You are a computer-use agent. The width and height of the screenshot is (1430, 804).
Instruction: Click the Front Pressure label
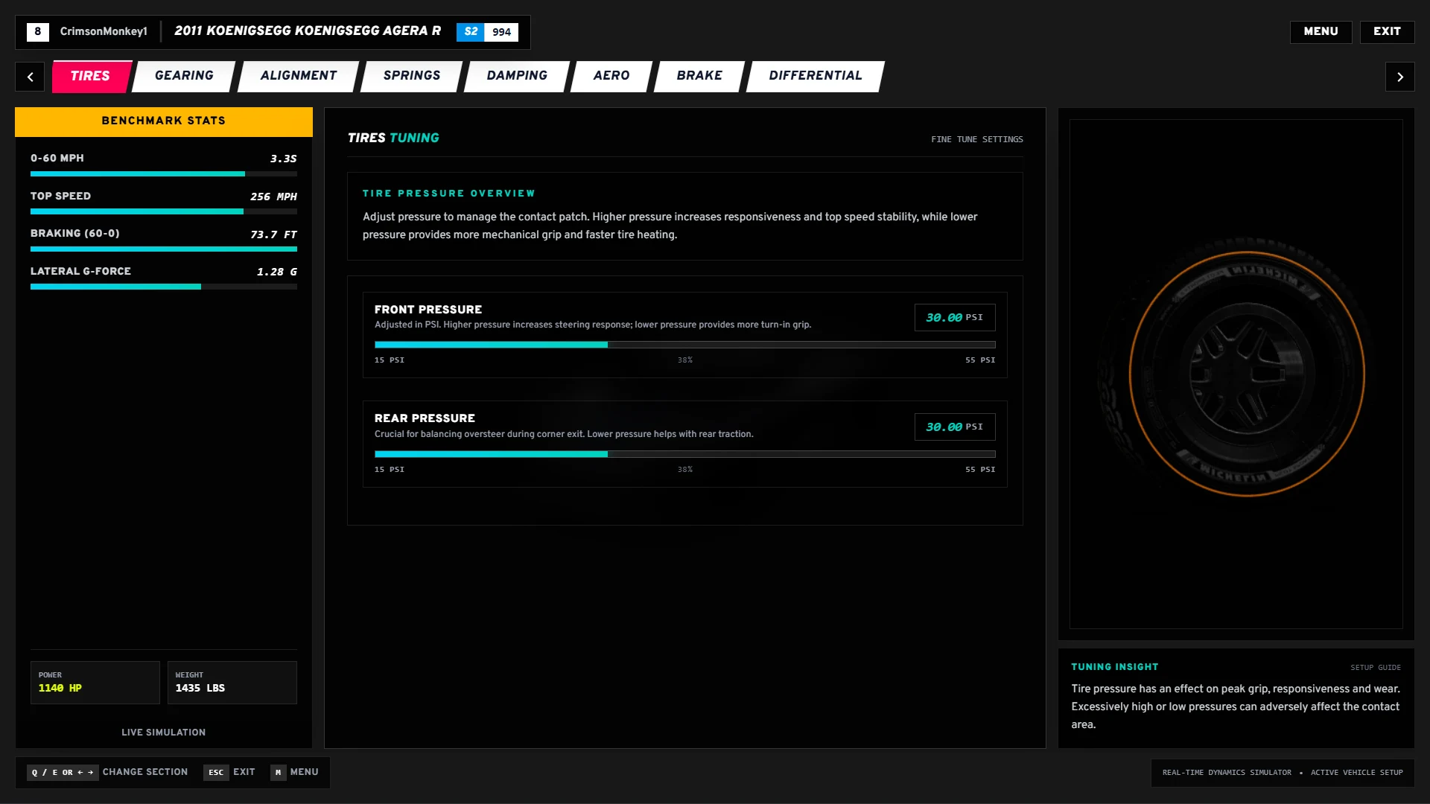pyautogui.click(x=428, y=310)
